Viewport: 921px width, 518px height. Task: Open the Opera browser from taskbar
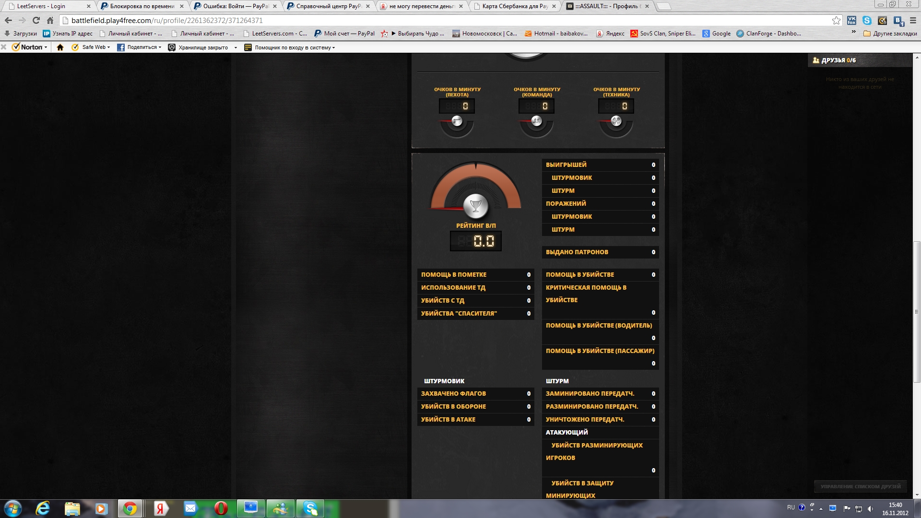point(221,508)
